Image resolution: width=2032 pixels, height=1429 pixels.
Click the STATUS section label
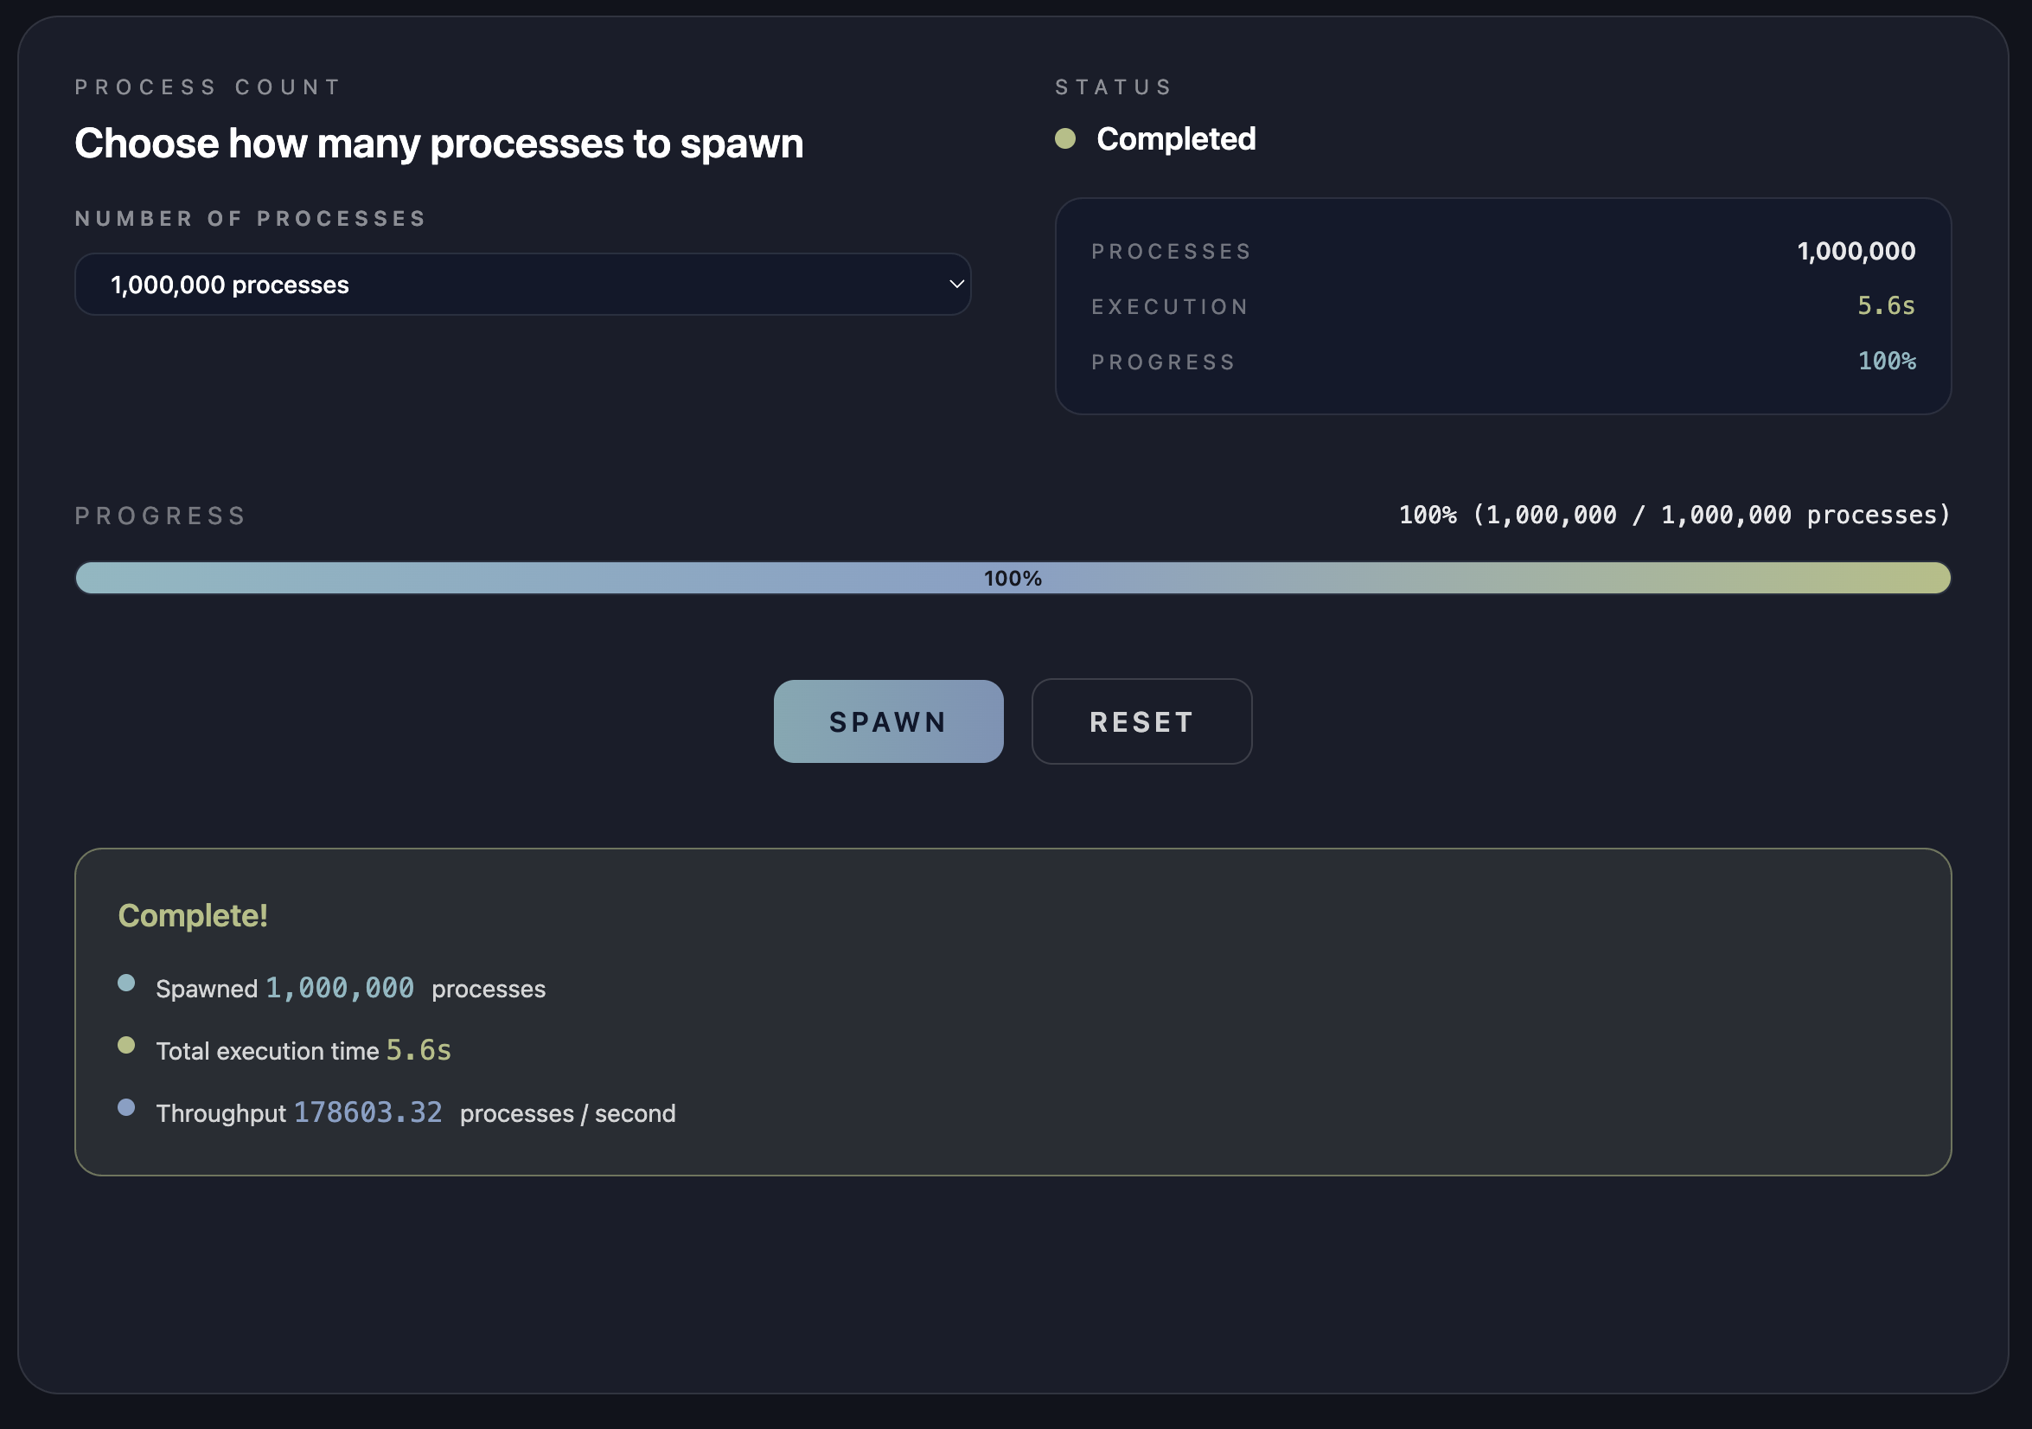tap(1114, 86)
